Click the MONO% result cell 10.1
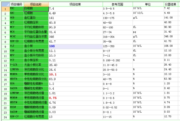180x121 pixels. pos(76,75)
